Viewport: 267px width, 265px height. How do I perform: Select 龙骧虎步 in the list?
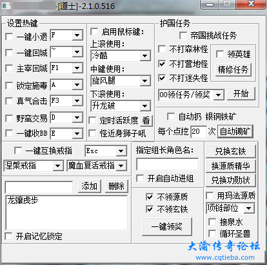click(23, 200)
